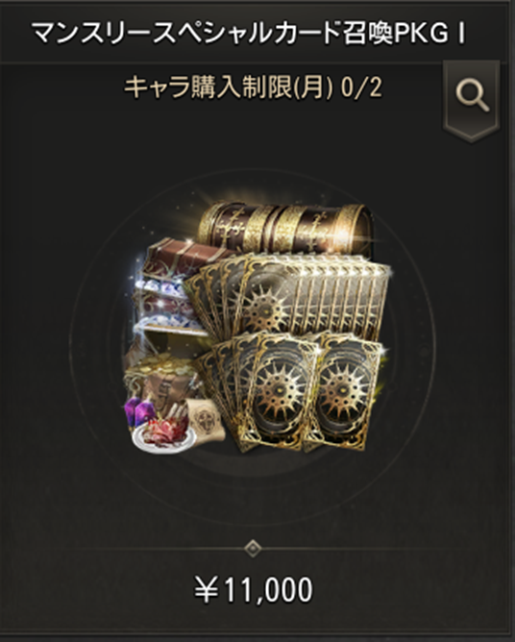
Task: Click the golden cylindrical treasure chest
Action: (285, 227)
